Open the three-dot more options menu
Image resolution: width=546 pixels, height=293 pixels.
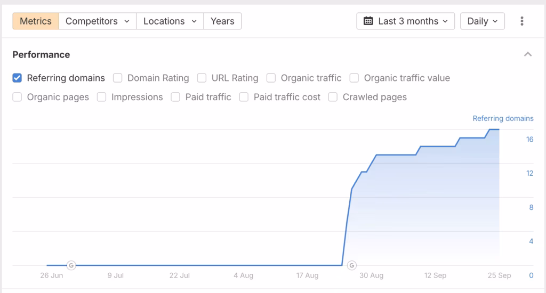tap(521, 21)
